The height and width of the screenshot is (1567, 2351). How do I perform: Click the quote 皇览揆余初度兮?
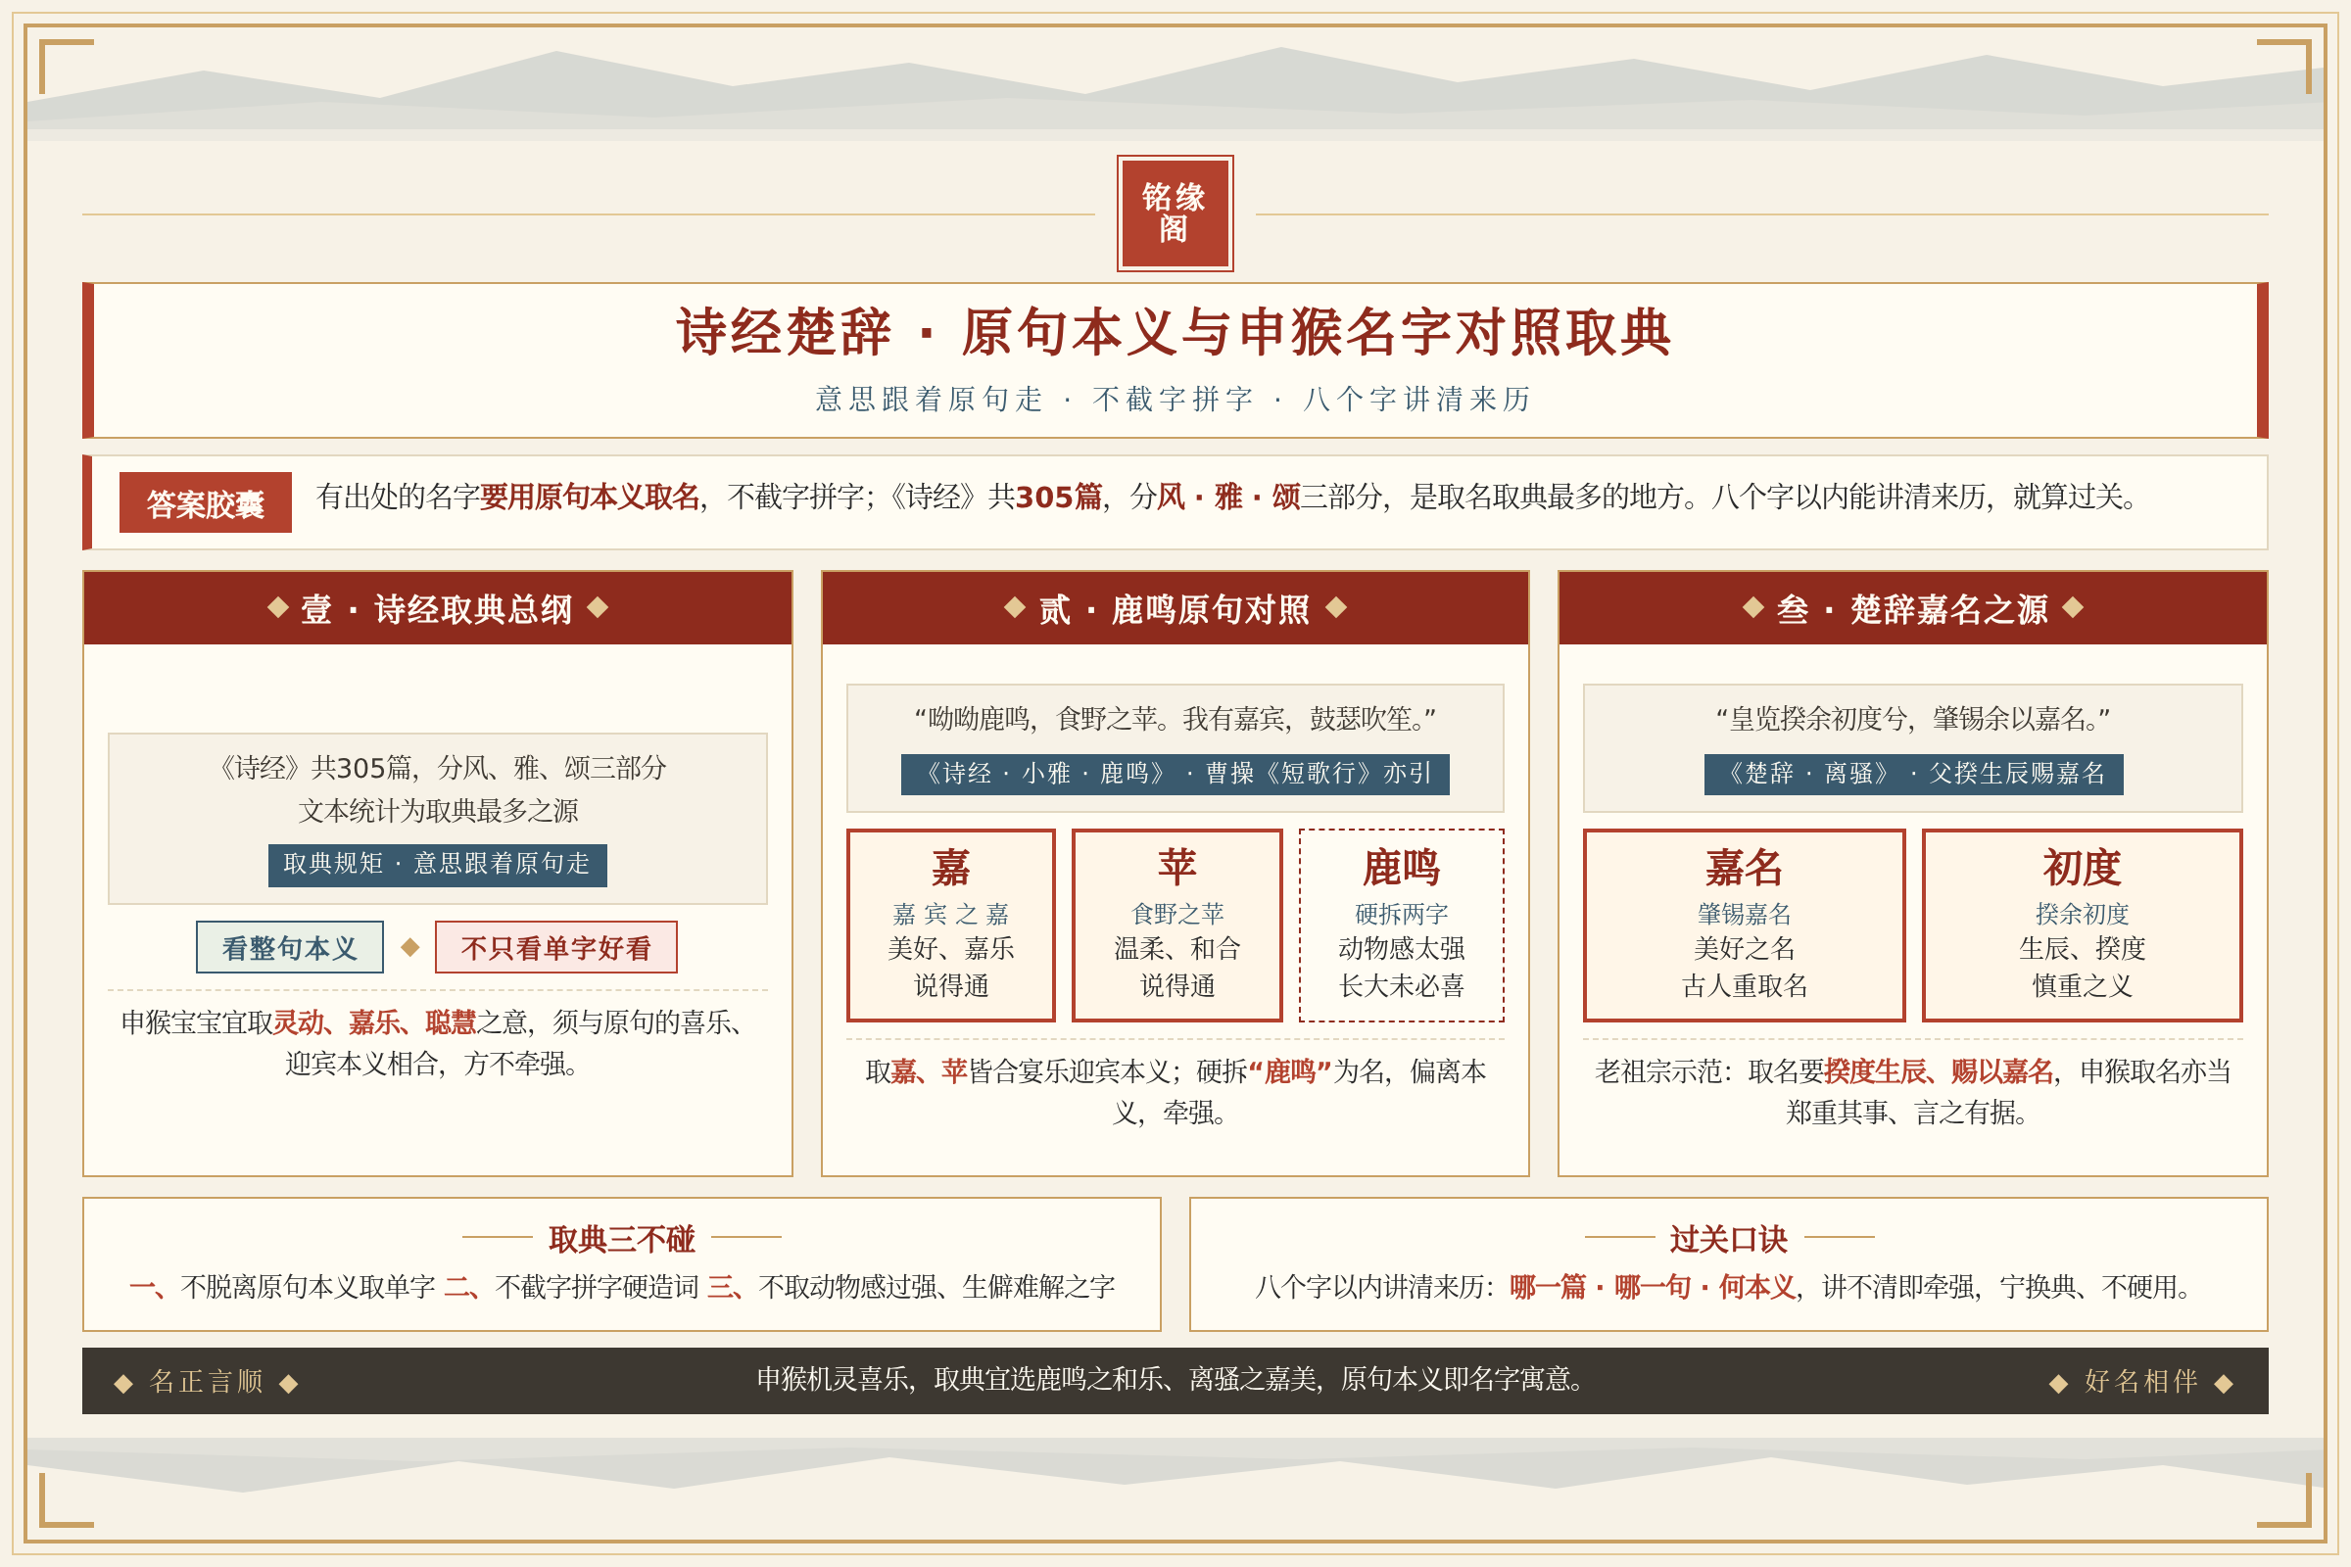click(x=1912, y=719)
